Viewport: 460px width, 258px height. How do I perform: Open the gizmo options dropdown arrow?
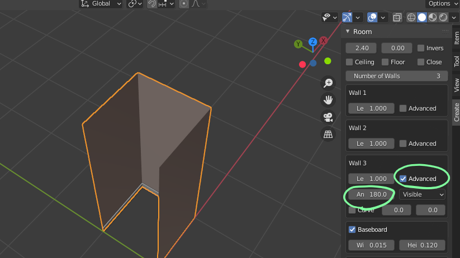(x=358, y=17)
